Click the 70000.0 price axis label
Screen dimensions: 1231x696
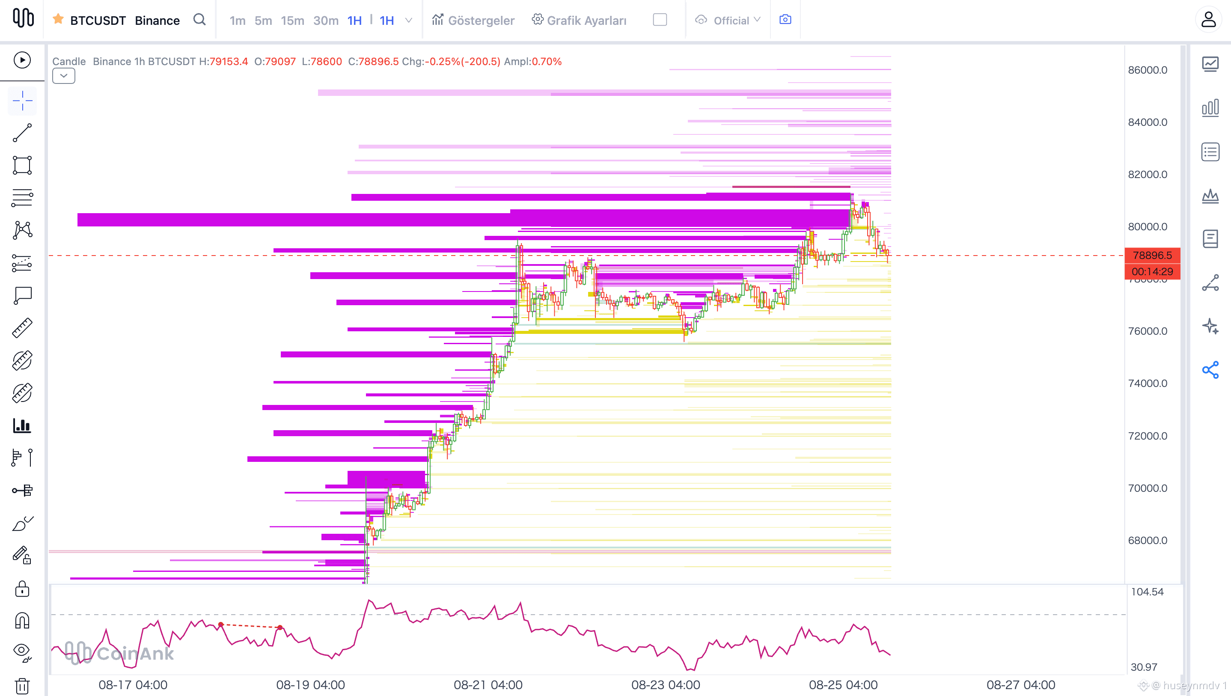[1148, 488]
